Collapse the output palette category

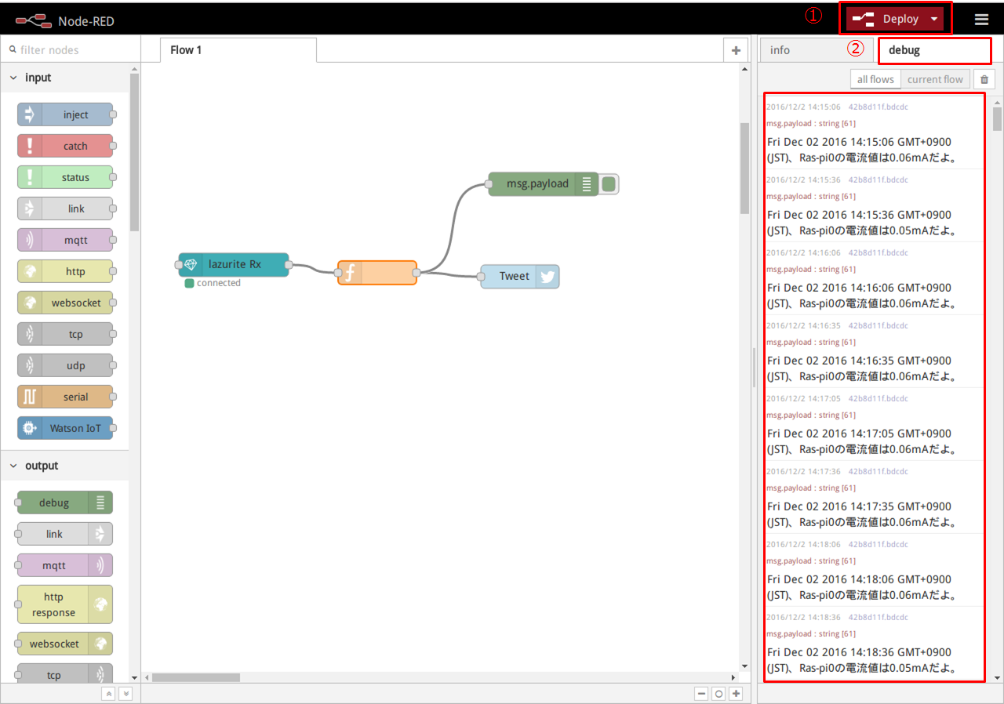coord(64,466)
